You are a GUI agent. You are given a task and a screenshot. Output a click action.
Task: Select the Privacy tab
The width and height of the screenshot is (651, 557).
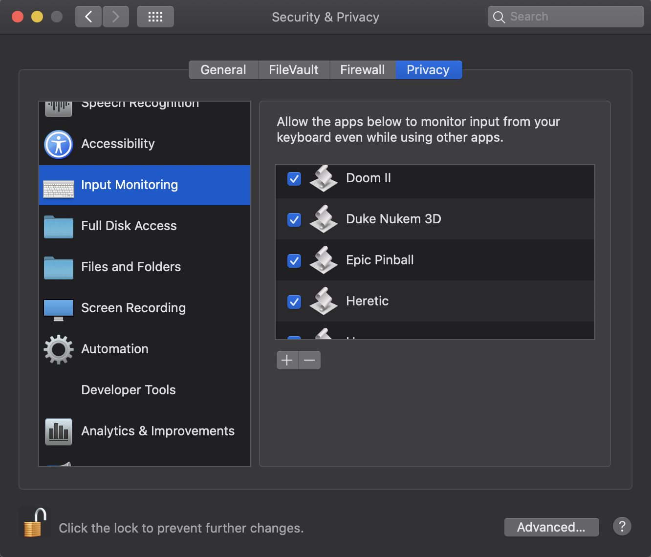pyautogui.click(x=428, y=70)
